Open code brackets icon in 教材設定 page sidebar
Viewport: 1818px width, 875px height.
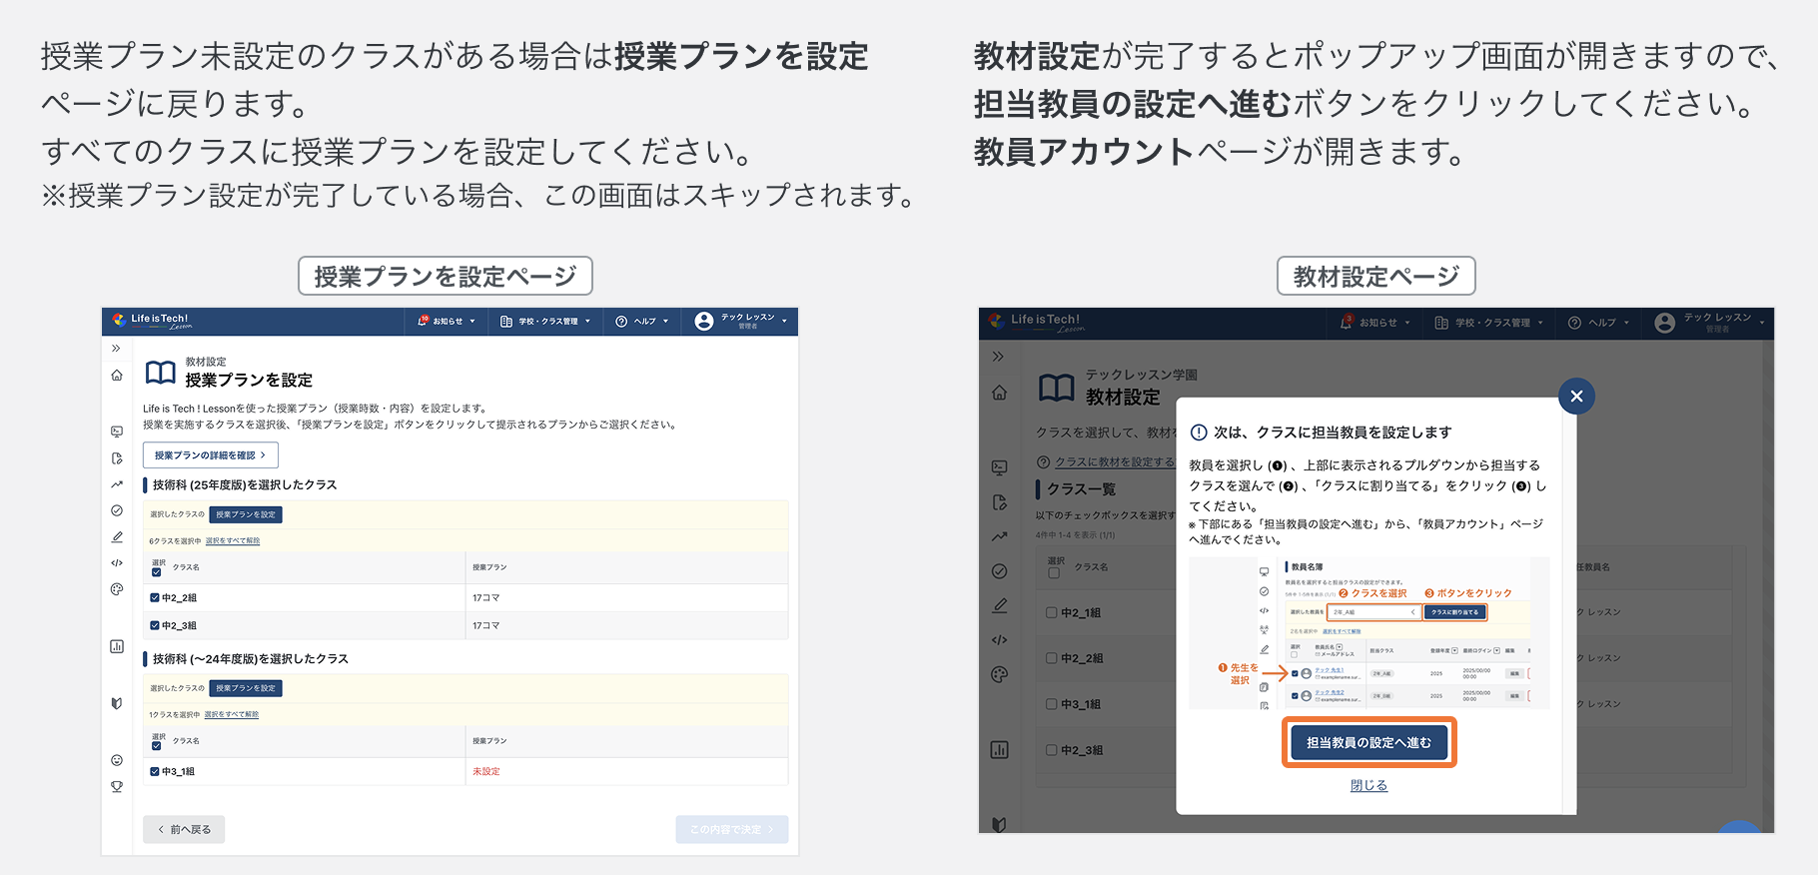coord(999,640)
